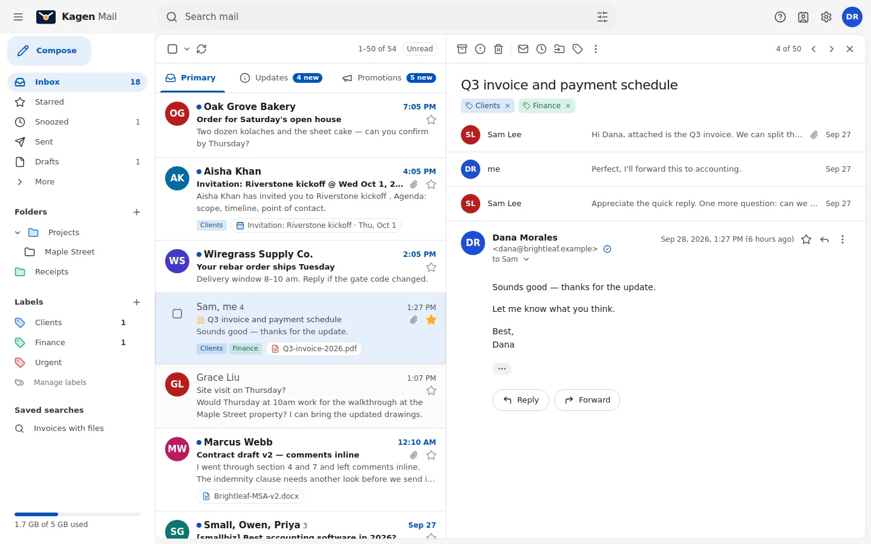Viewport: 871px width, 544px height.
Task: Remove the Finance label from conversation
Action: (x=568, y=106)
